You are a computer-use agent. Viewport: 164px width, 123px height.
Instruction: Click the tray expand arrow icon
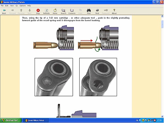tap(140, 120)
